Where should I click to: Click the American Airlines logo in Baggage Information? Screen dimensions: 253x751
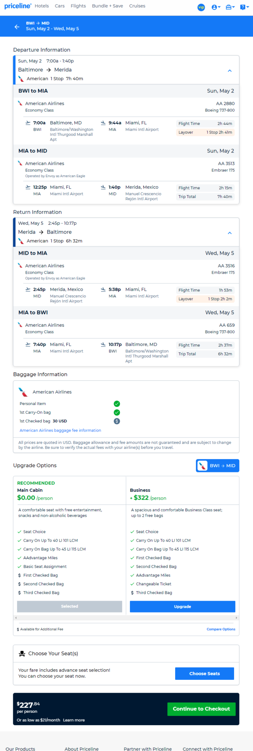23,392
